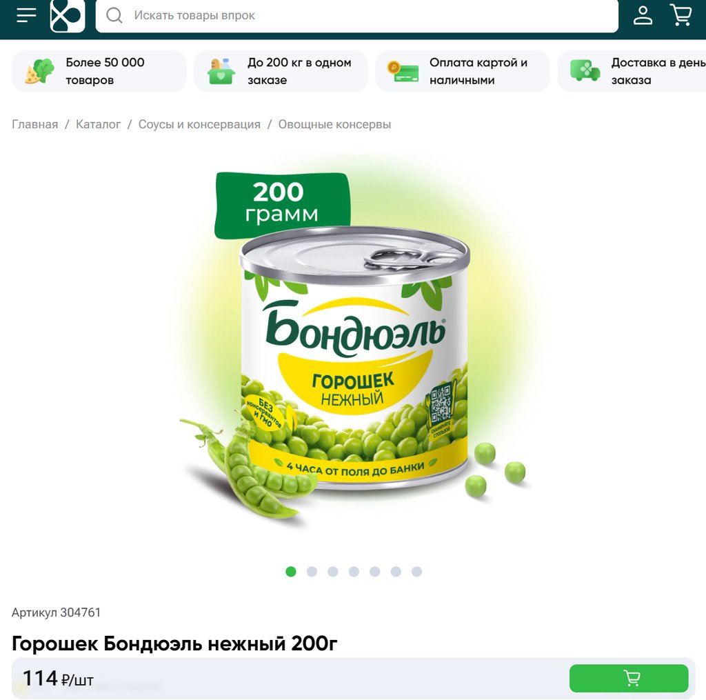706x700 pixels.
Task: Select the second image carousel dot
Action: (x=312, y=572)
